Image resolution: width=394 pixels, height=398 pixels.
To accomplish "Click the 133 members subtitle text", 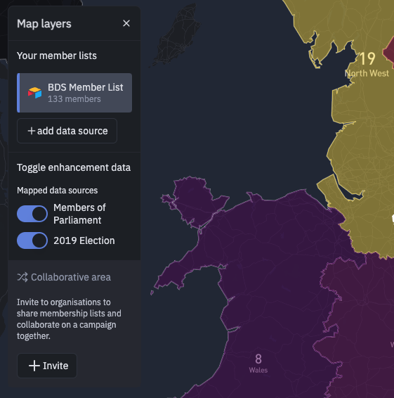I will coord(74,99).
